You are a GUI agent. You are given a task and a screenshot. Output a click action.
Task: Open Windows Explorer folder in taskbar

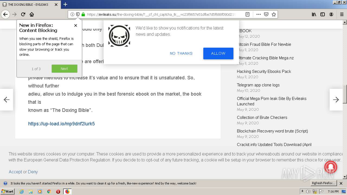coord(31,191)
